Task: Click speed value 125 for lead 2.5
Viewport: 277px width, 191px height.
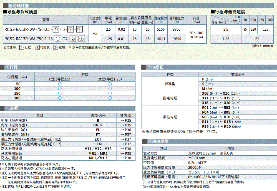Action: click(x=266, y=30)
